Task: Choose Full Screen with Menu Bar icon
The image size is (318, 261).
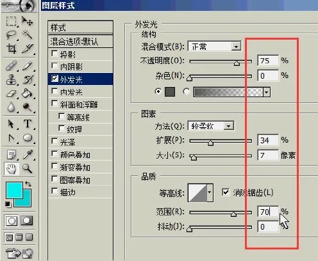Action: [x=19, y=237]
